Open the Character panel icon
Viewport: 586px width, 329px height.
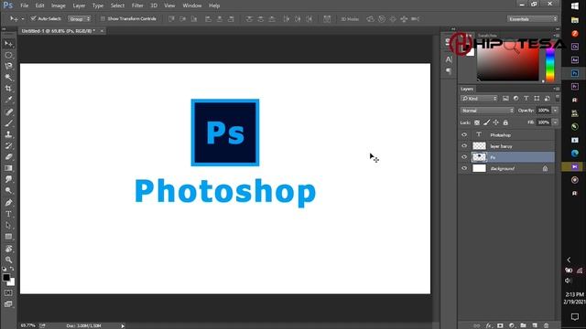[x=449, y=59]
